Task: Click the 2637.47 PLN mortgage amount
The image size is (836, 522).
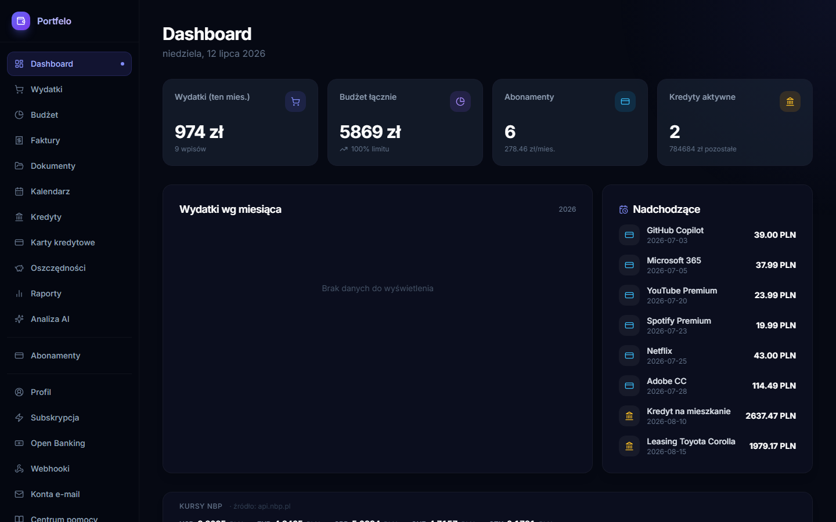Action: (770, 416)
